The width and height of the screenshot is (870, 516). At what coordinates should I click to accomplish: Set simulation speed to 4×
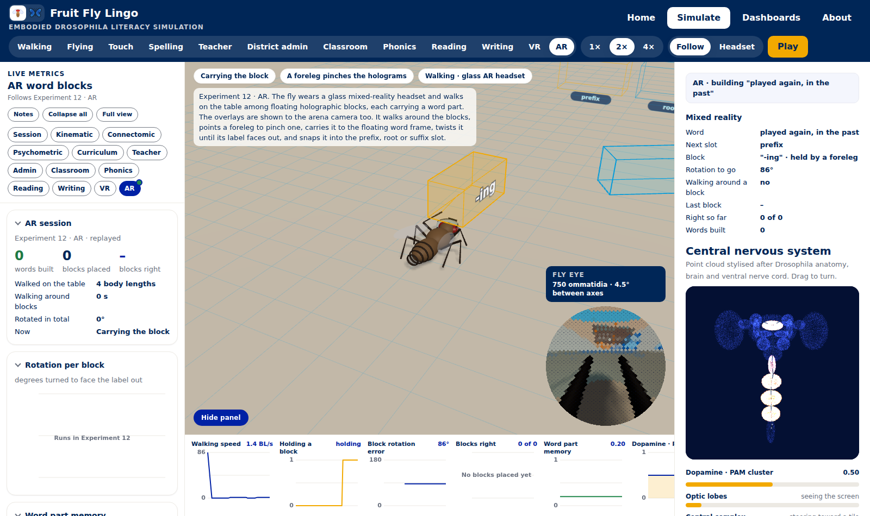pyautogui.click(x=648, y=47)
